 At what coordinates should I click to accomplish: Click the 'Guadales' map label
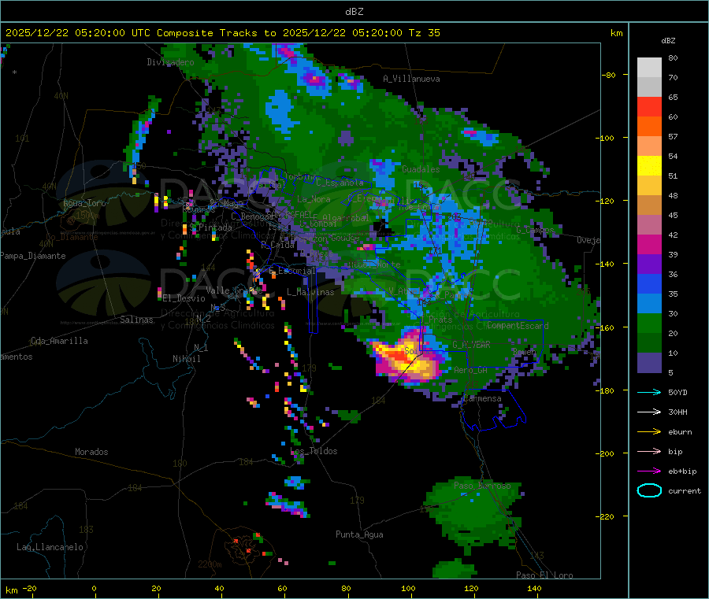pyautogui.click(x=421, y=169)
